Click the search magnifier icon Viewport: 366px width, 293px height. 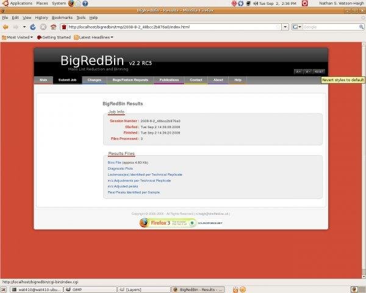pyautogui.click(x=361, y=27)
